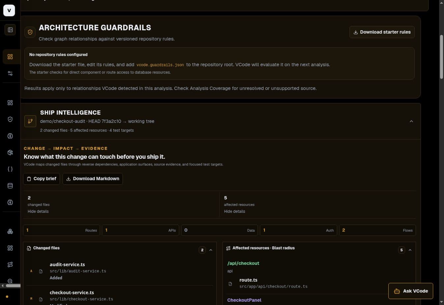Click the vcode.guardrails.json filename
Viewport: 444px width, 305px height.
tap(160, 65)
